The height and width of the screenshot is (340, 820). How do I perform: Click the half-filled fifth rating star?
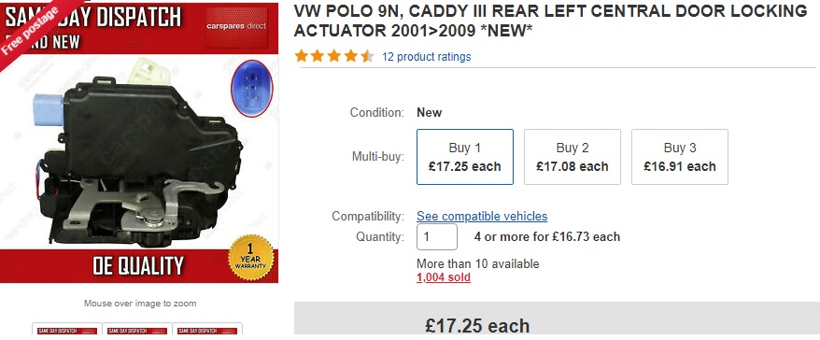pos(367,56)
